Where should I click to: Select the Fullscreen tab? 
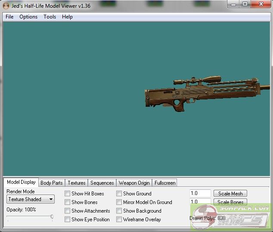164,183
